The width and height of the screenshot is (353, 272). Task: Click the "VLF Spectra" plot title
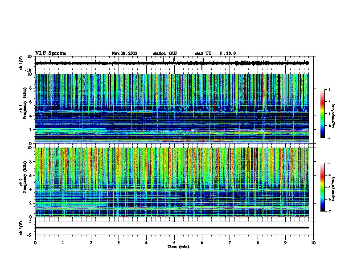(x=50, y=53)
